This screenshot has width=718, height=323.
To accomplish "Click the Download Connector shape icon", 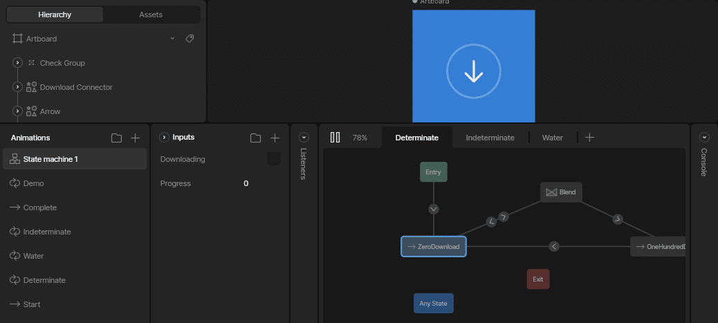I will click(32, 87).
